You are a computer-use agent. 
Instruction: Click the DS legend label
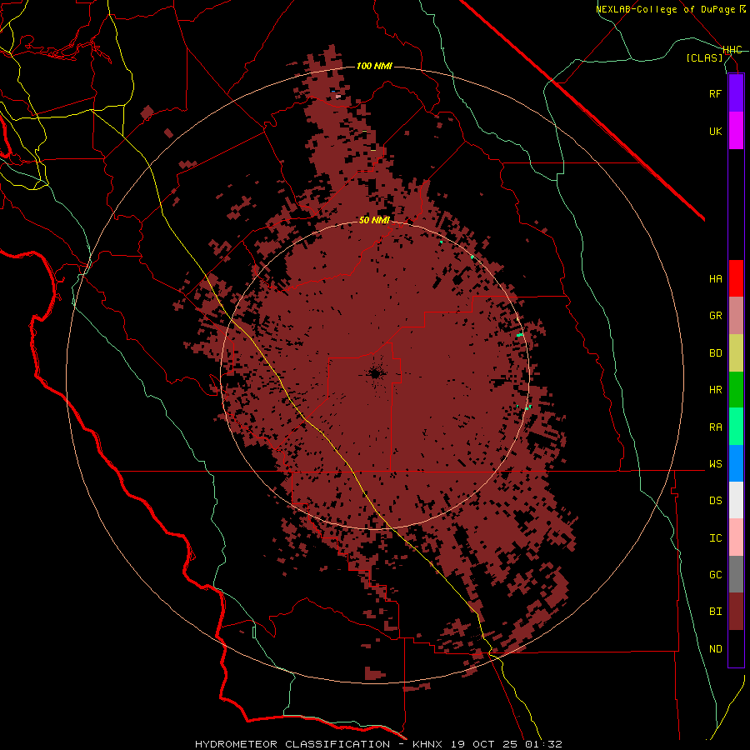pyautogui.click(x=716, y=501)
